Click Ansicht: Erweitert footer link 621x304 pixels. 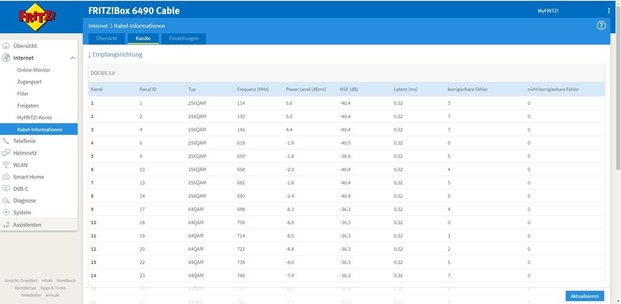click(21, 280)
